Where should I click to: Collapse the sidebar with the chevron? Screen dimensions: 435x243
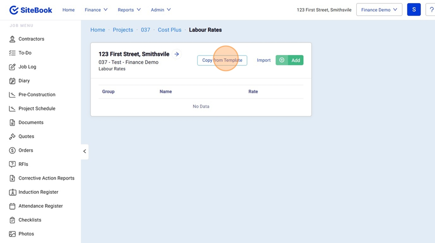[85, 151]
